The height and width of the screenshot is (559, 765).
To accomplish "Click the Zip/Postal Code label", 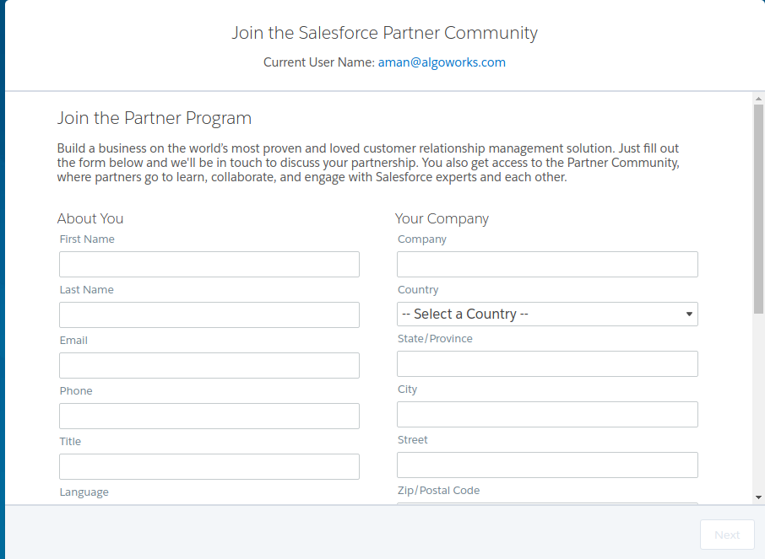I will click(x=438, y=491).
